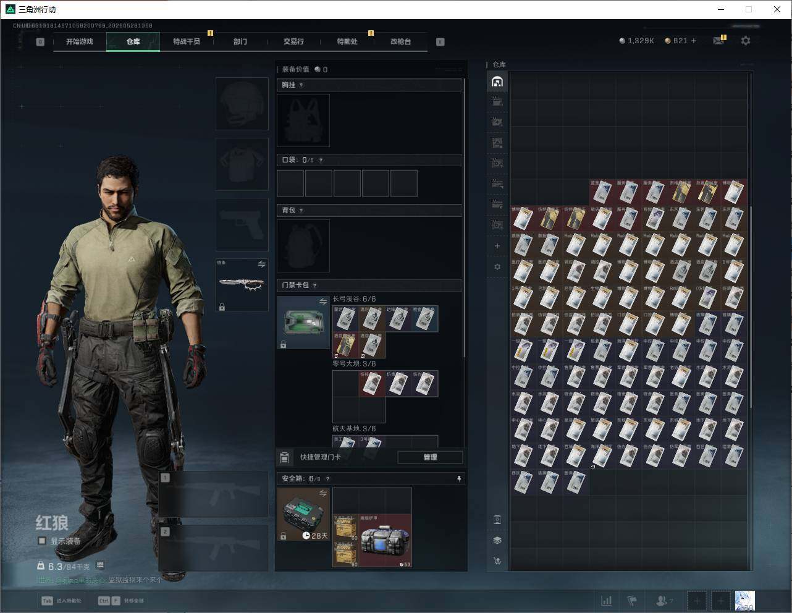Viewport: 792px width, 613px height.
Task: Open the statistics bar-chart icon at bottom
Action: coord(607,601)
